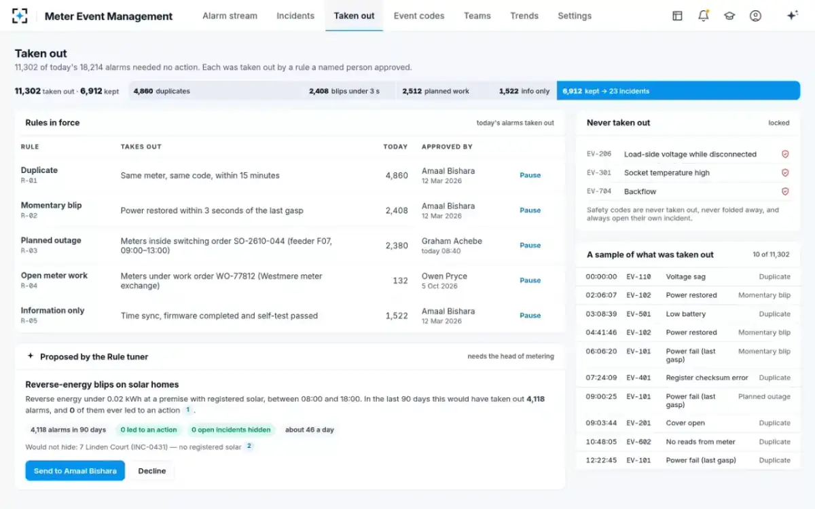Click the Reverse-energy blips on solar homes title

click(102, 385)
